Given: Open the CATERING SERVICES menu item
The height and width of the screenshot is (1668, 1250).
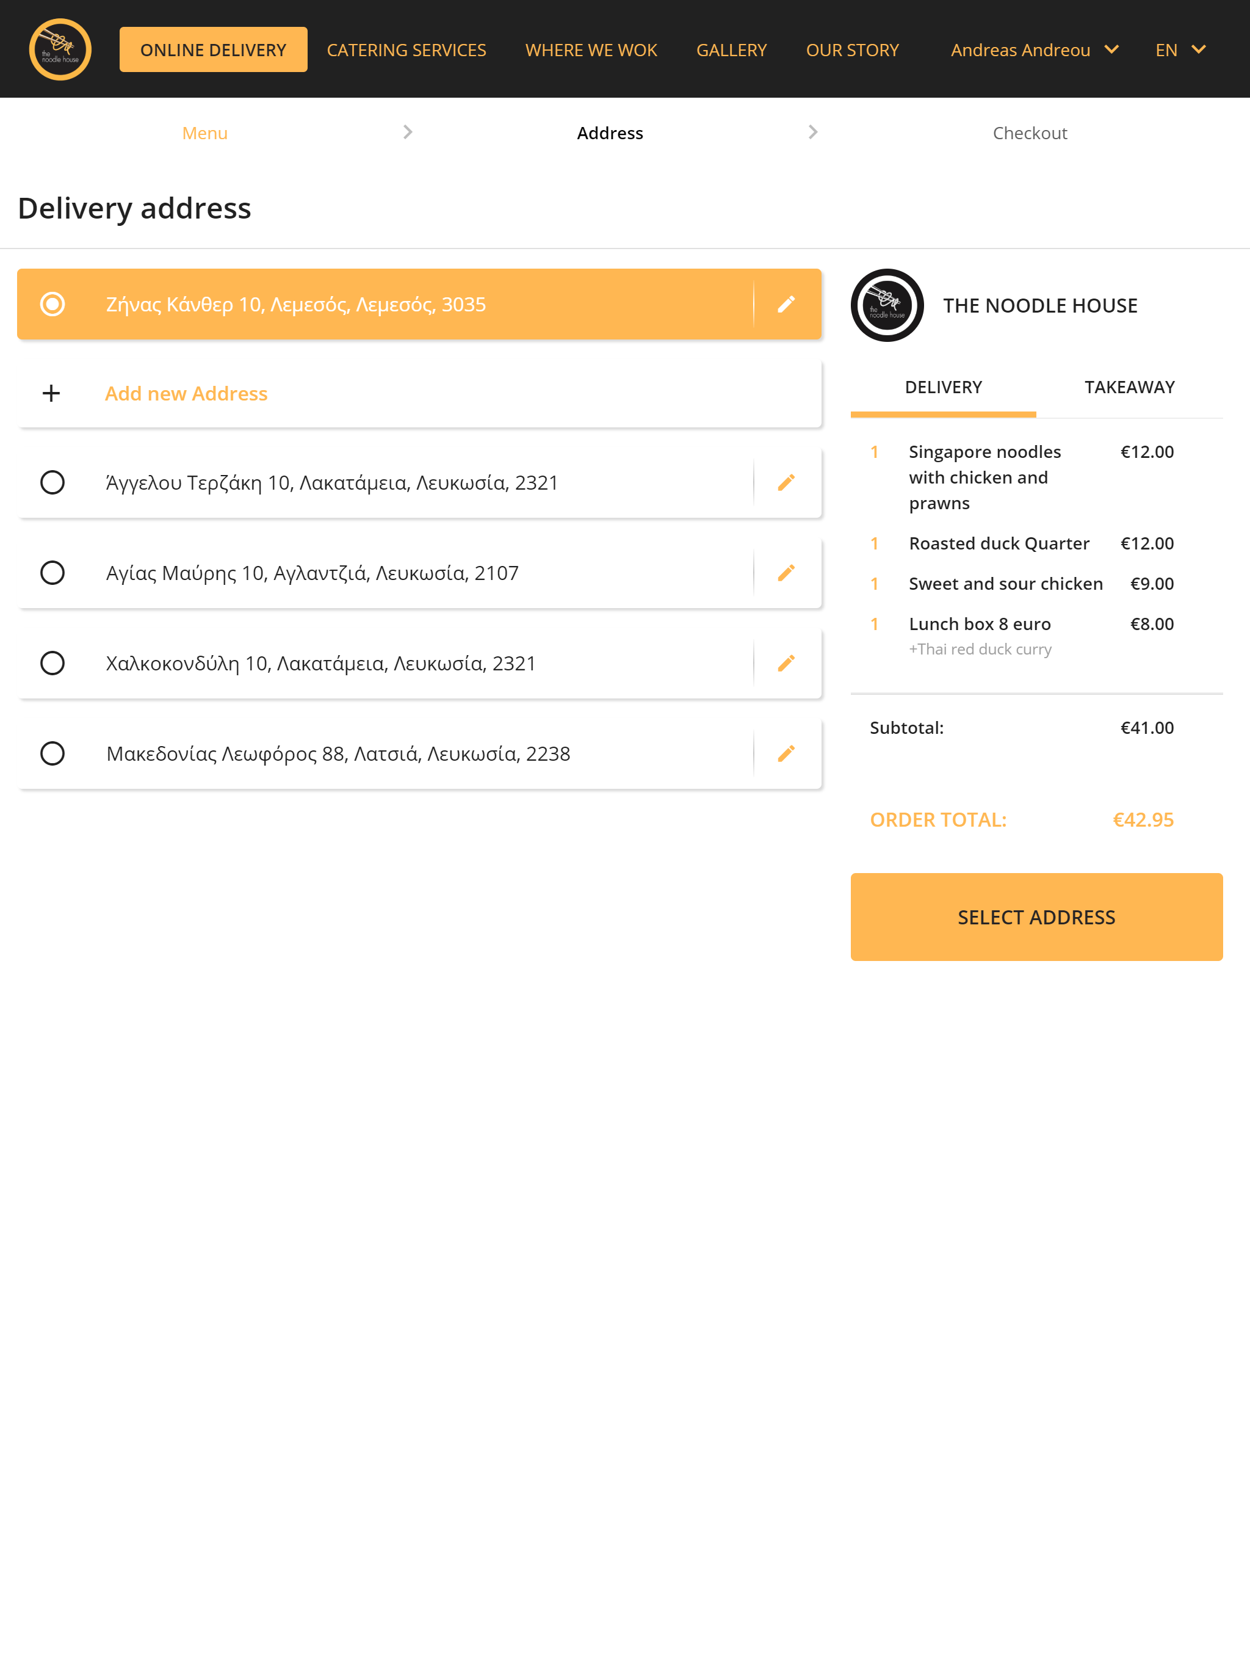Looking at the screenshot, I should click(x=406, y=50).
